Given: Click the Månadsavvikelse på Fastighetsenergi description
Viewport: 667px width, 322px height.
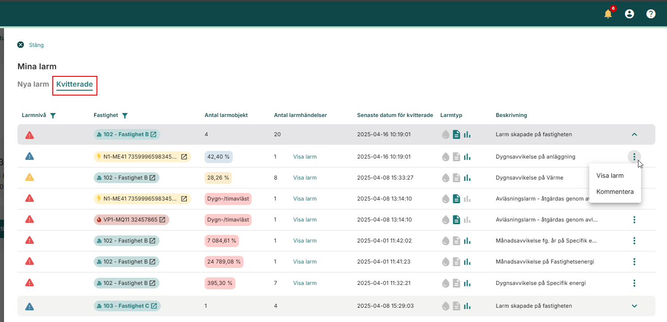Looking at the screenshot, I should [545, 262].
